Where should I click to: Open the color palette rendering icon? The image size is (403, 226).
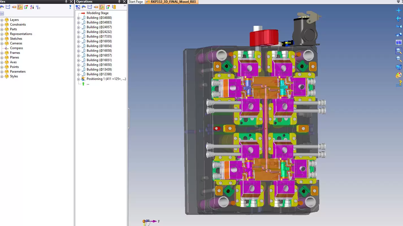(x=399, y=75)
